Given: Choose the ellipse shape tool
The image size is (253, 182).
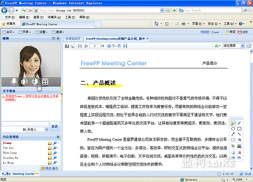Looking at the screenshot, I should tap(233, 129).
